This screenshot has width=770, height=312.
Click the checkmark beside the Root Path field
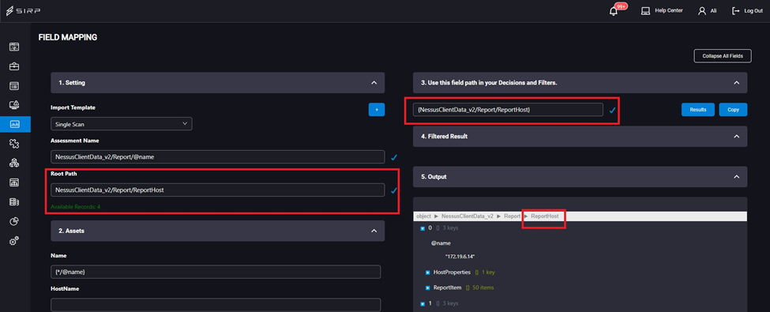[x=394, y=190]
